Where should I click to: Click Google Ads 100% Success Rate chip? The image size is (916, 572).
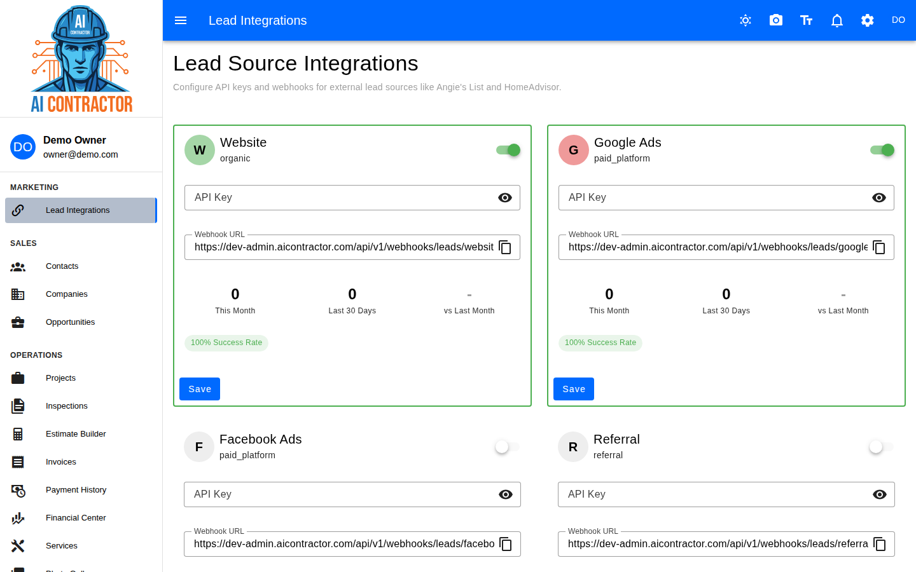(600, 343)
